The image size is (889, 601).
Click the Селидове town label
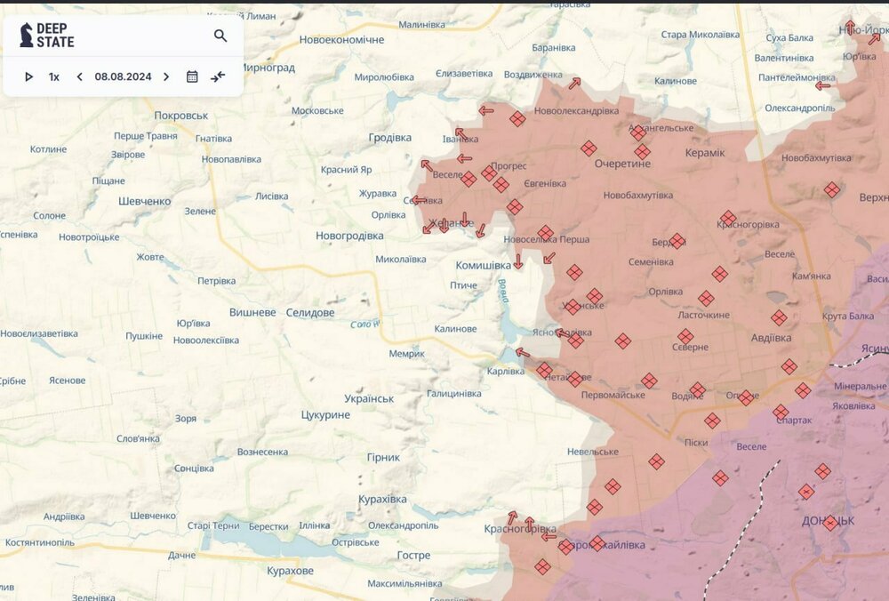pyautogui.click(x=310, y=312)
